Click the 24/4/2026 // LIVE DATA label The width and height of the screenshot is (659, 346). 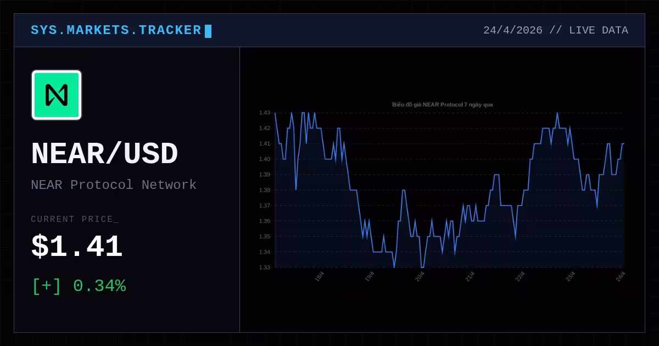(555, 30)
